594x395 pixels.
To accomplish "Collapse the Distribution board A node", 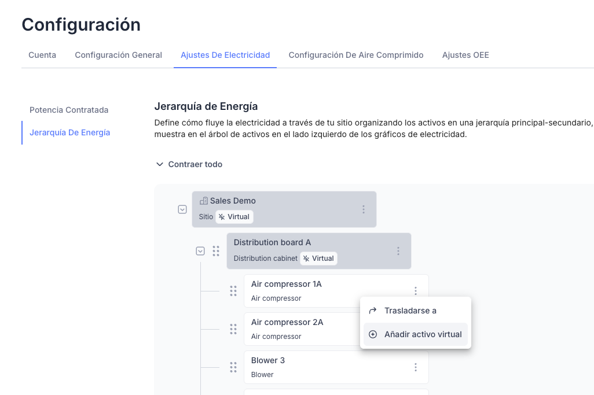I will click(x=200, y=251).
